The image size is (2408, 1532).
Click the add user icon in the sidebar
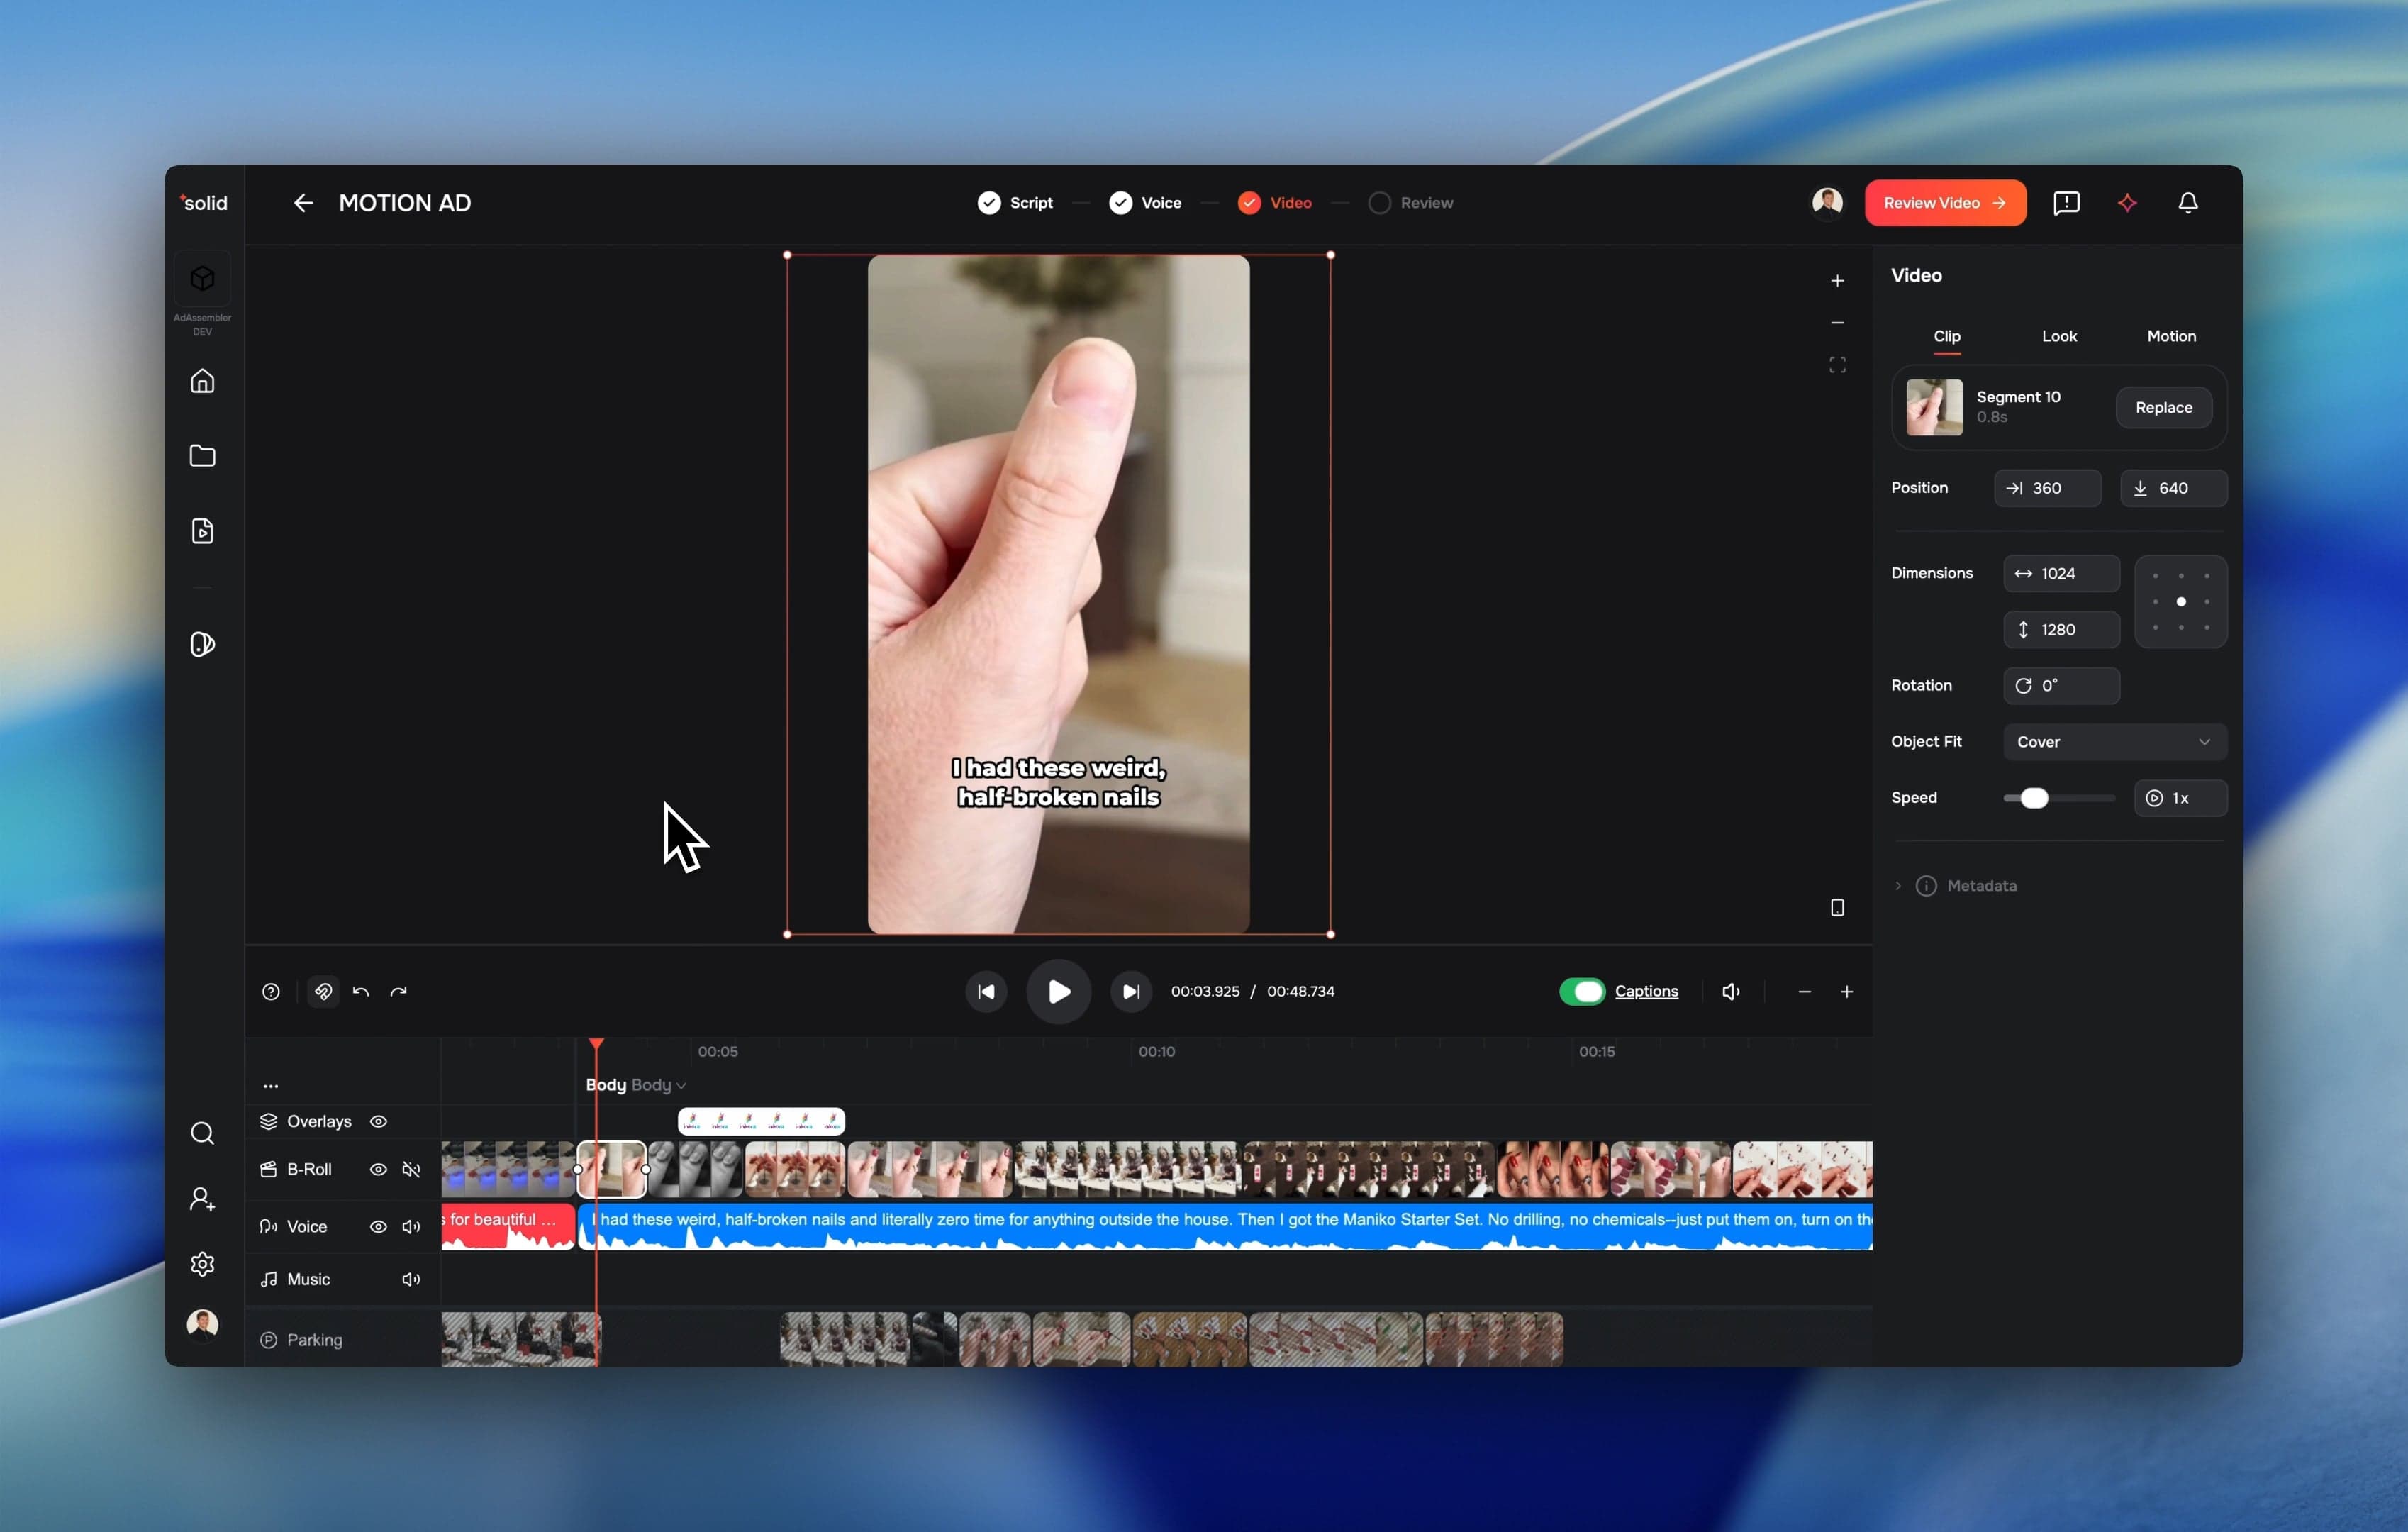[202, 1199]
